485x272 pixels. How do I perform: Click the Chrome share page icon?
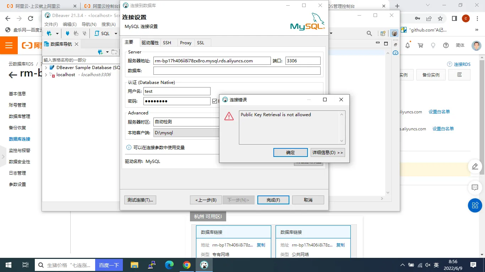click(x=429, y=18)
